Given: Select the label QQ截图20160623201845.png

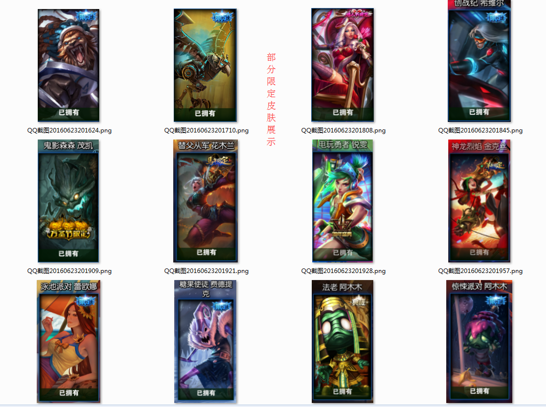Looking at the screenshot, I should coord(480,130).
